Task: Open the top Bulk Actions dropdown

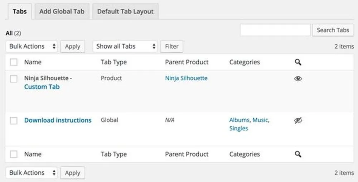Action: click(32, 46)
